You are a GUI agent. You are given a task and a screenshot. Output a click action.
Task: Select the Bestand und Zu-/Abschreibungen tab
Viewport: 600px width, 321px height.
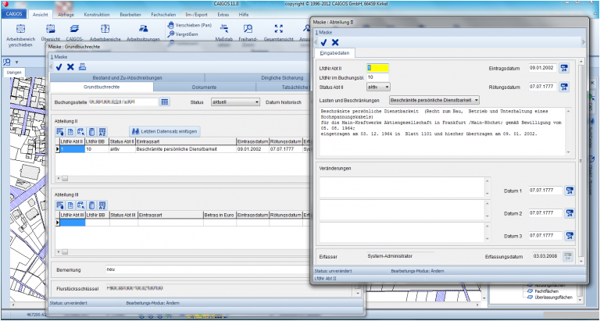point(127,77)
